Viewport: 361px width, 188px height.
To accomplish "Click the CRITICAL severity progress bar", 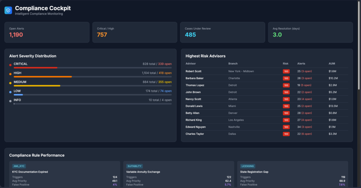I will point(92,68).
